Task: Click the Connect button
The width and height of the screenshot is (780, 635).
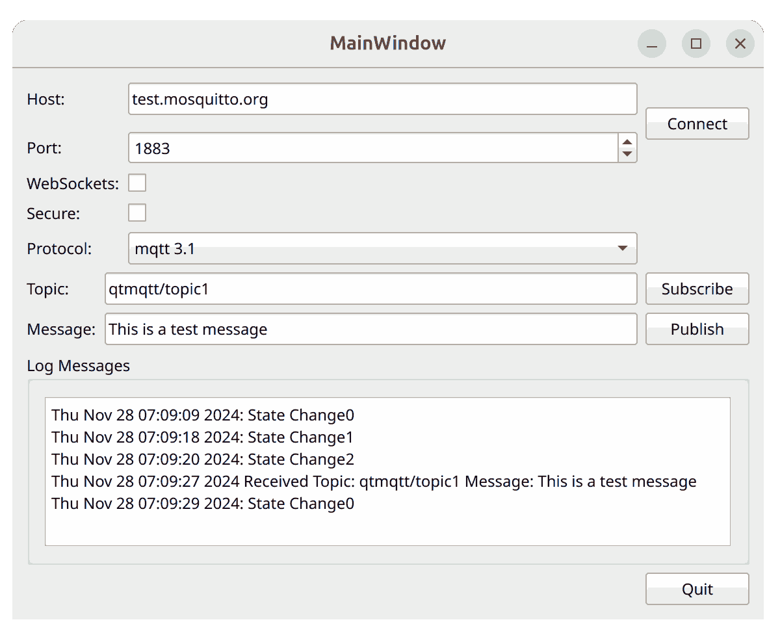Action: 697,123
